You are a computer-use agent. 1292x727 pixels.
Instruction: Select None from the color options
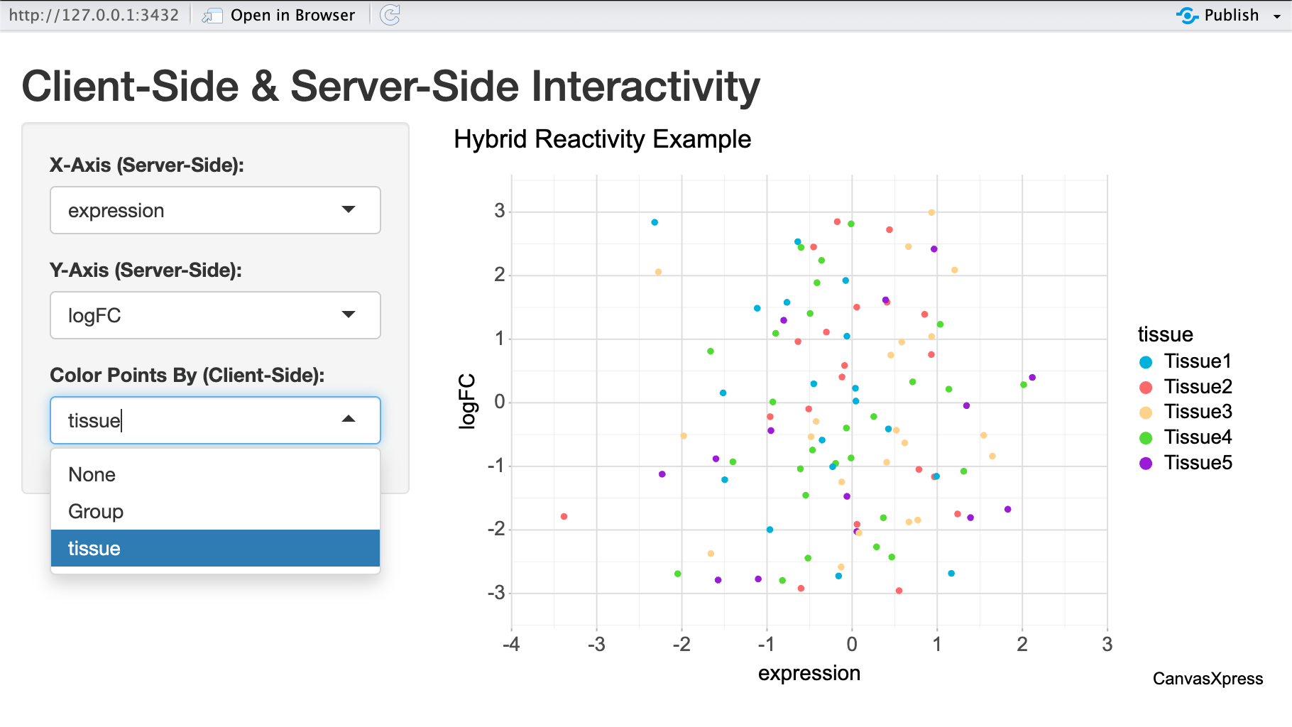click(x=92, y=474)
